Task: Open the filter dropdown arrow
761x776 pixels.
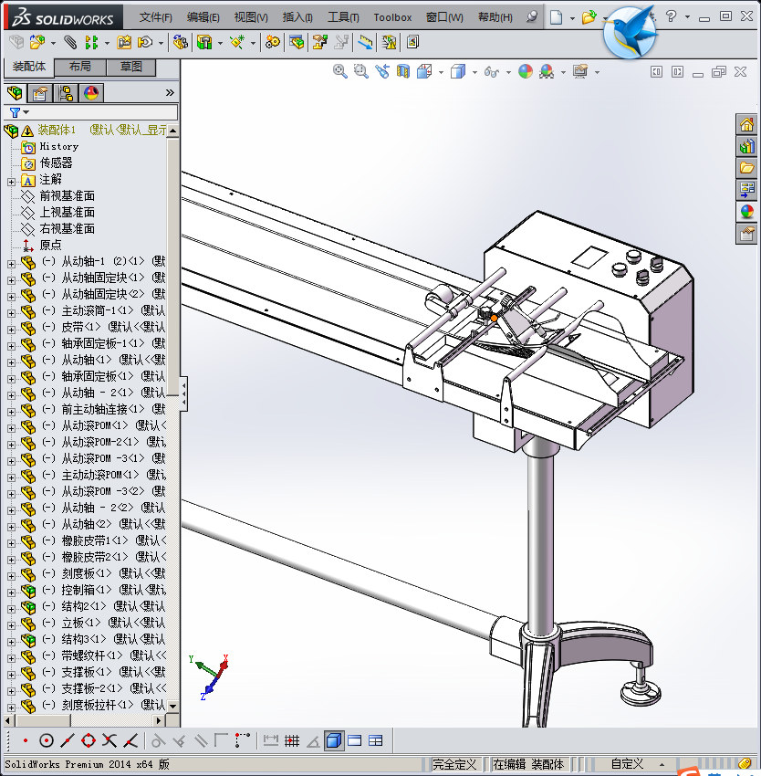Action: point(26,112)
